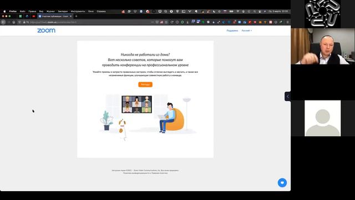Open the battery status menu

click(231, 11)
